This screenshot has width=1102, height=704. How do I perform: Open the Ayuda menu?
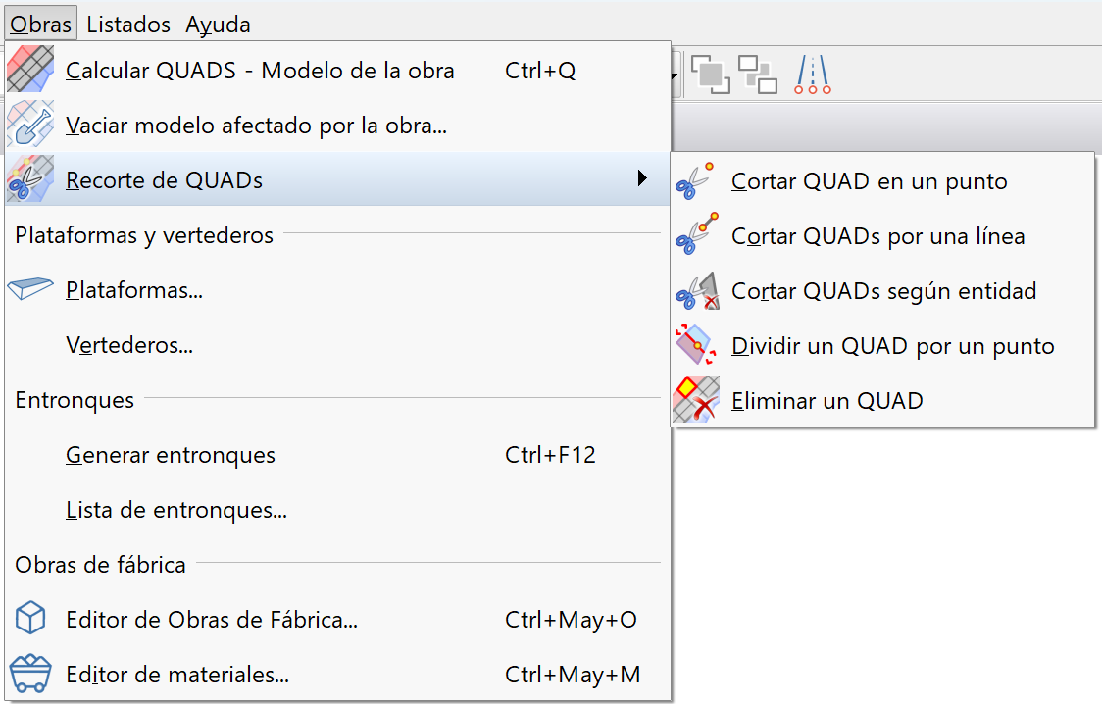tap(218, 25)
